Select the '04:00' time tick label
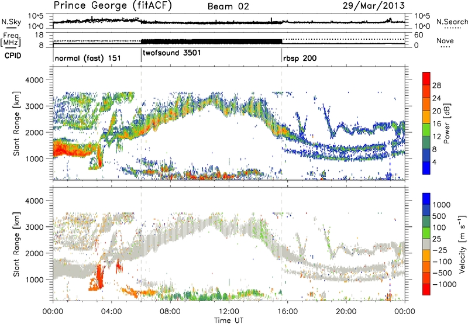The width and height of the screenshot is (468, 324). [x=112, y=312]
